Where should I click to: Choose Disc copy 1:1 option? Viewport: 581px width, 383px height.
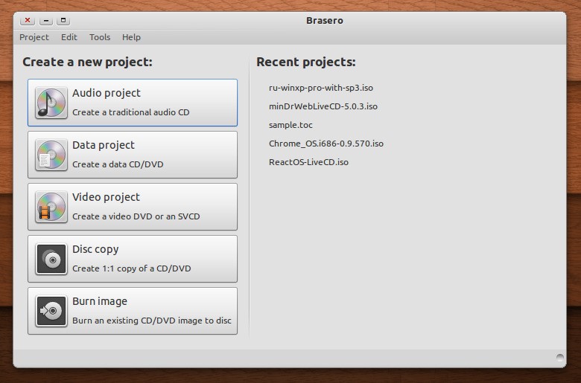133,259
